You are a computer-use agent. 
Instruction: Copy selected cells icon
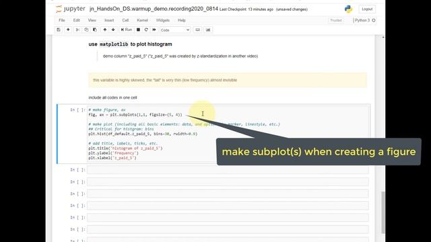[x=86, y=30]
